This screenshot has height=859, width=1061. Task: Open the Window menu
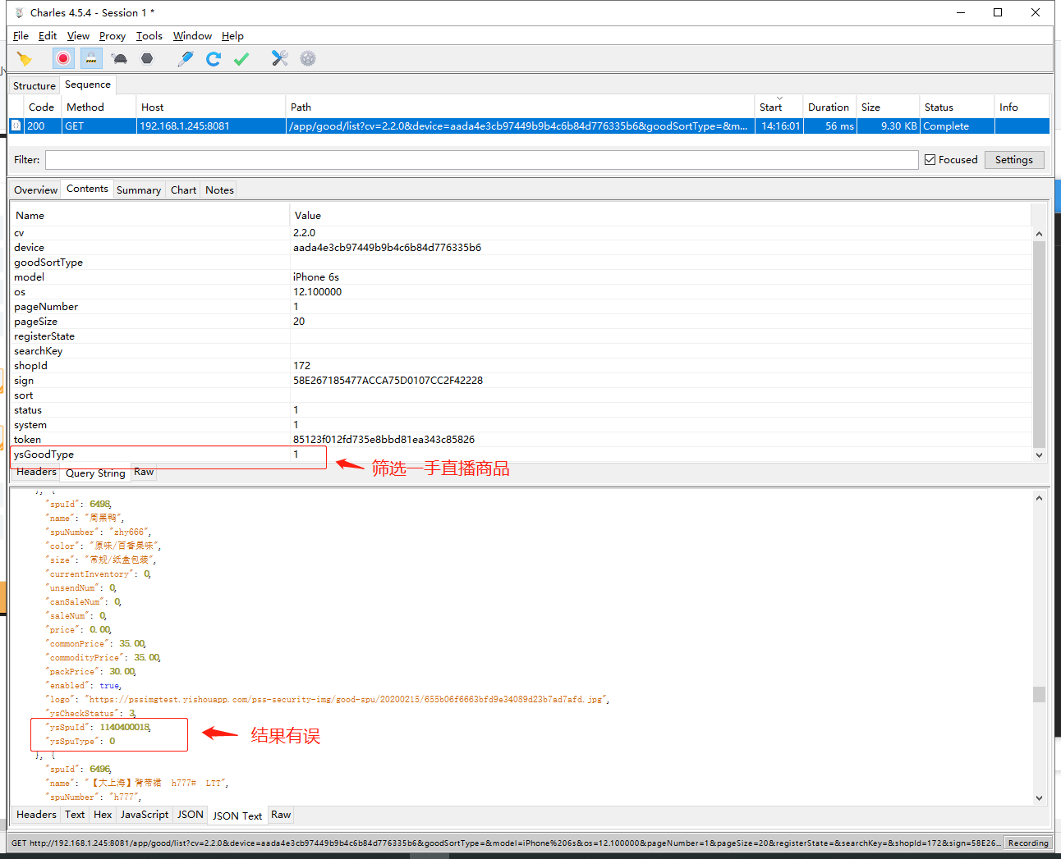click(x=192, y=36)
